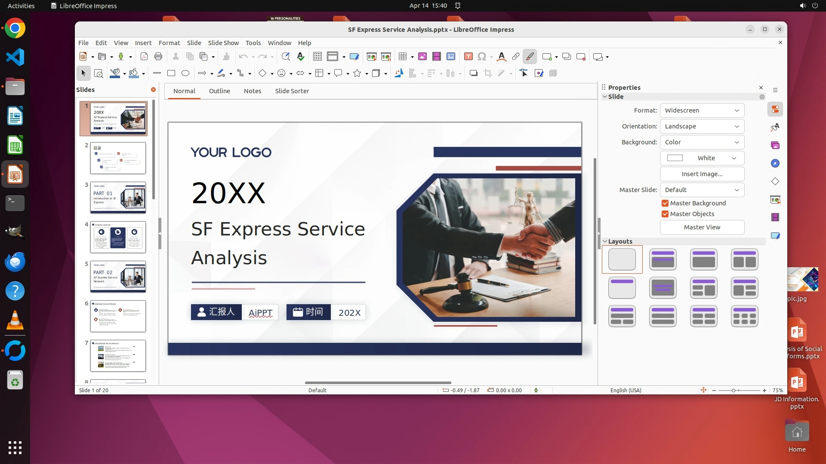826x464 pixels.
Task: Open the Slide Show menu
Action: point(223,43)
